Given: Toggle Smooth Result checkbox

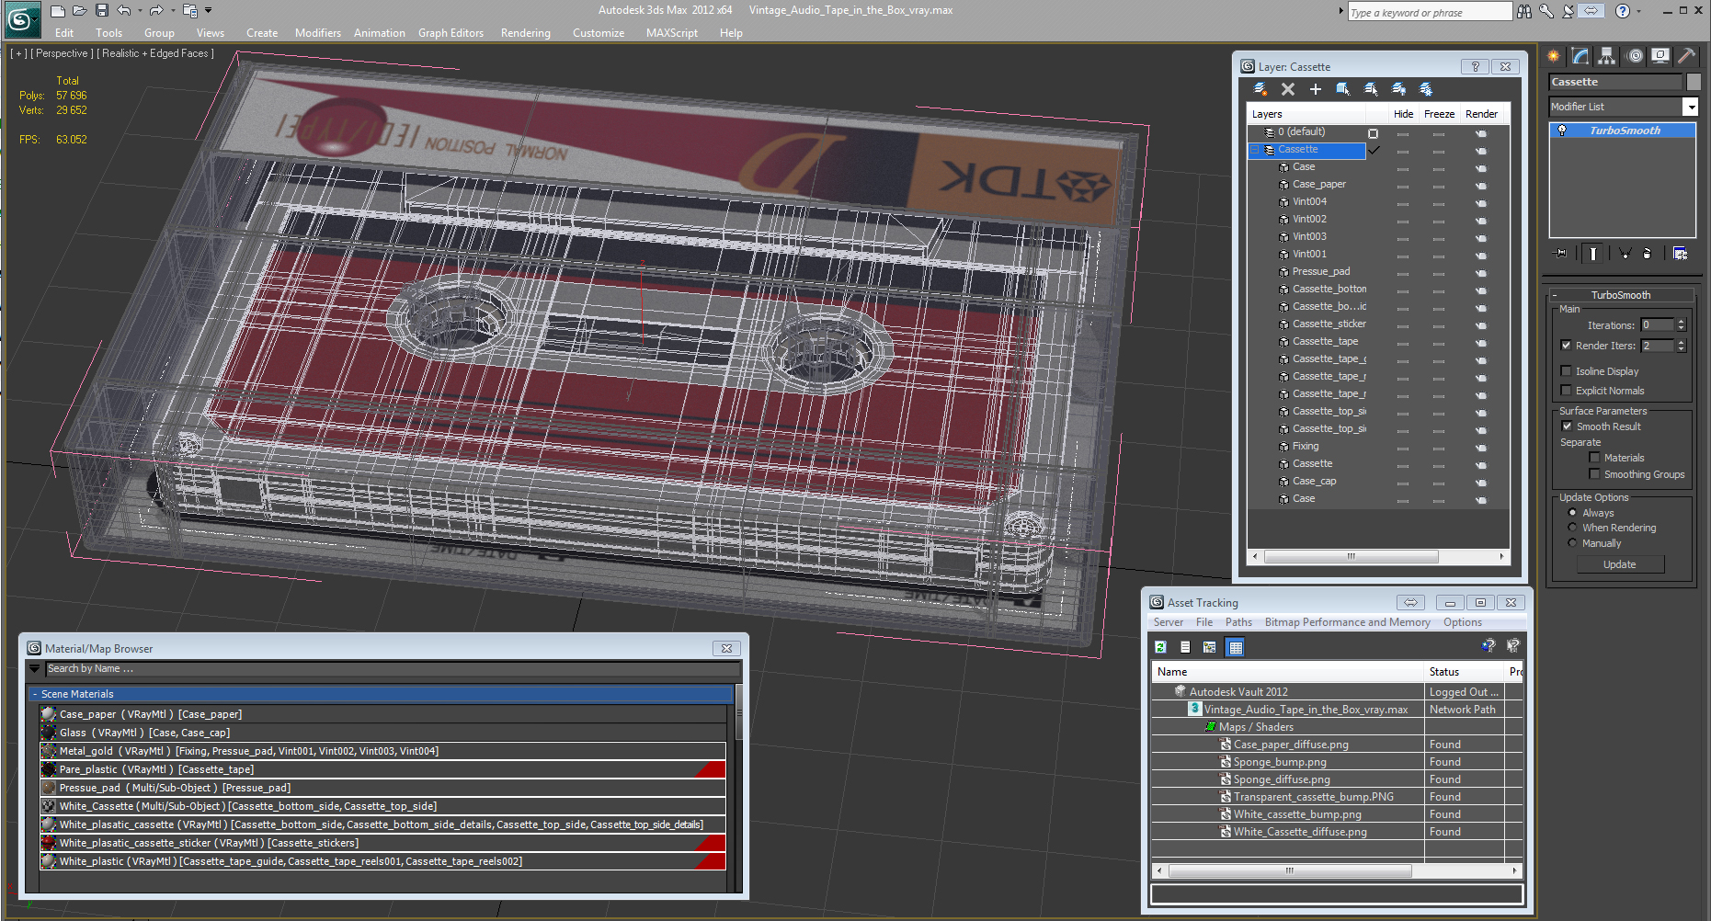Looking at the screenshot, I should (x=1567, y=426).
